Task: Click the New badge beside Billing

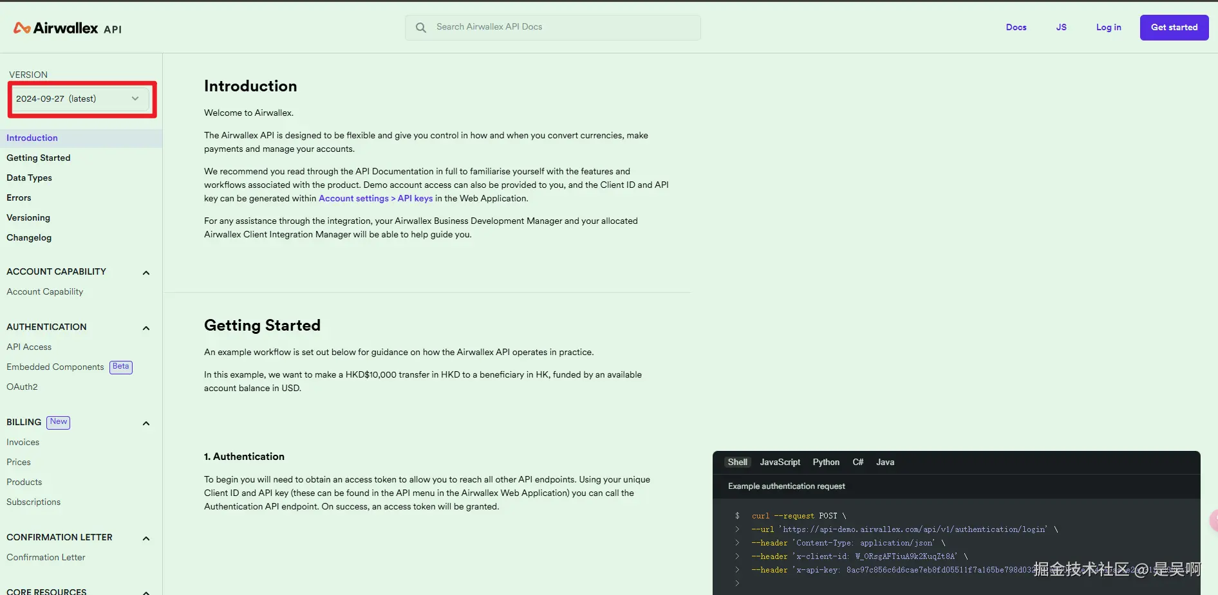Action: [59, 422]
